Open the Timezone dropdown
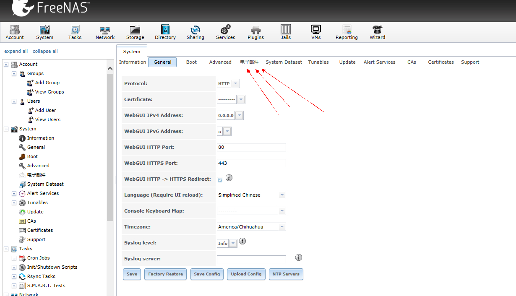 (x=282, y=227)
